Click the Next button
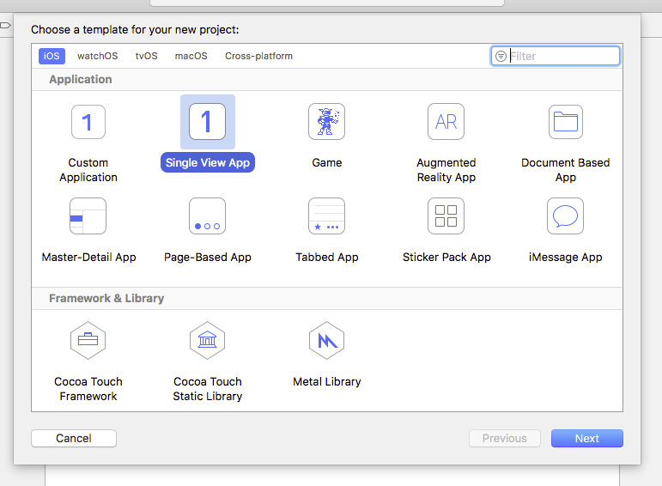Viewport: 662px width, 486px height. point(586,438)
